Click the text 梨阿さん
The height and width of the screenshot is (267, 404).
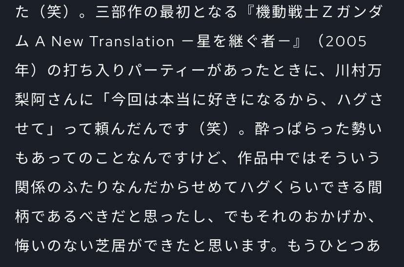pyautogui.click(x=46, y=99)
